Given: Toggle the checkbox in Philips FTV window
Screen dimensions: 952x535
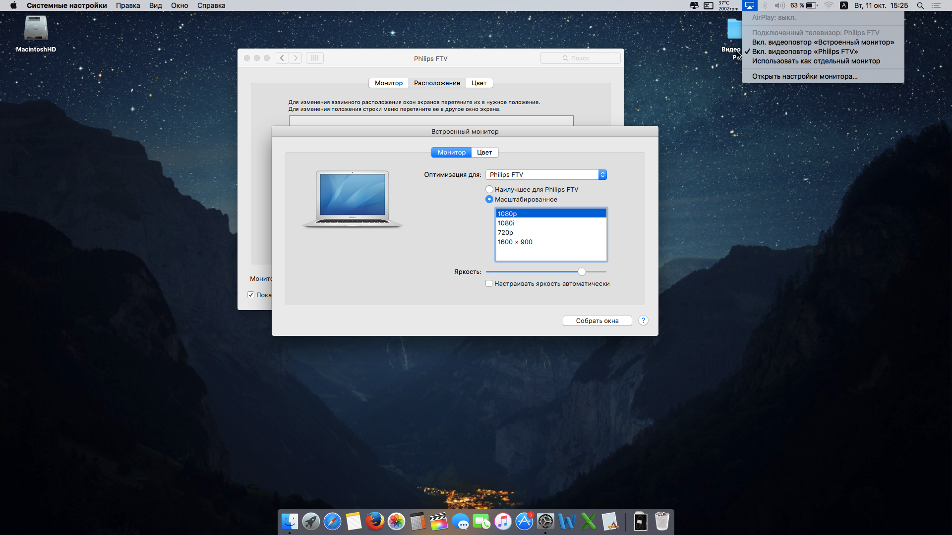Looking at the screenshot, I should tap(251, 295).
